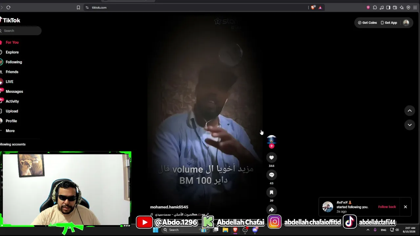The height and width of the screenshot is (236, 420).
Task: Click 'Following accounts' heading in sidebar
Action: pyautogui.click(x=12, y=144)
